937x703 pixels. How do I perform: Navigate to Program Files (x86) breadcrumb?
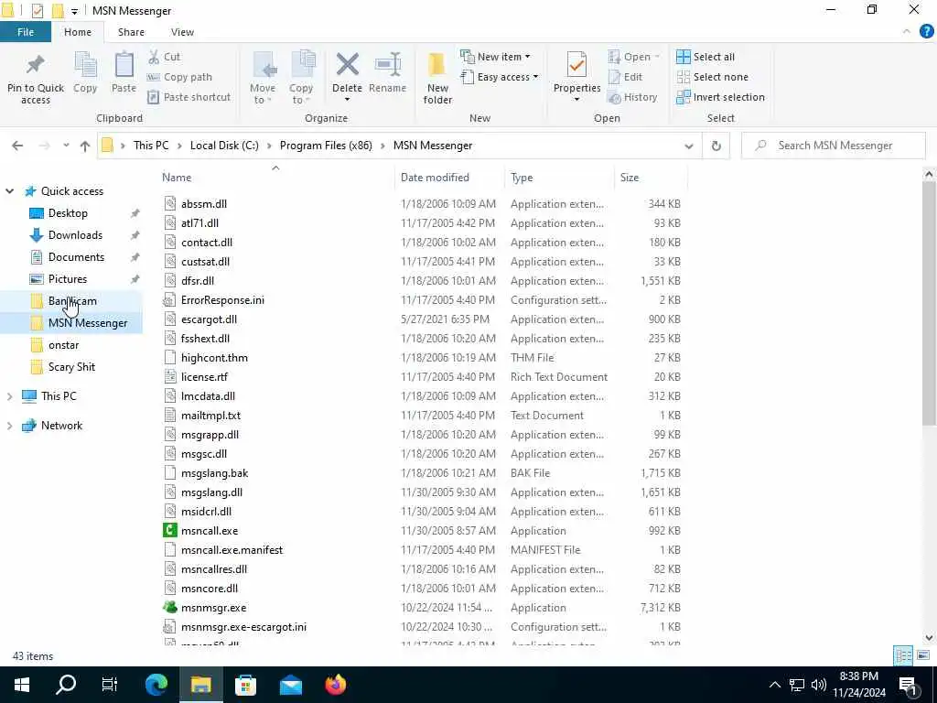[326, 146]
